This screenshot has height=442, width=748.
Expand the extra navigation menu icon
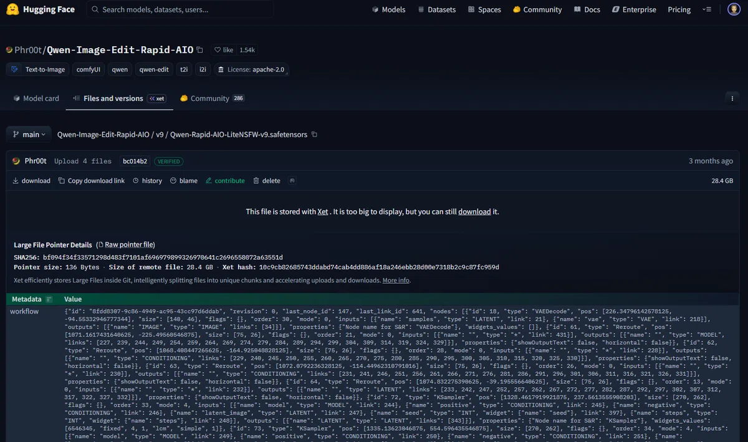(x=706, y=9)
